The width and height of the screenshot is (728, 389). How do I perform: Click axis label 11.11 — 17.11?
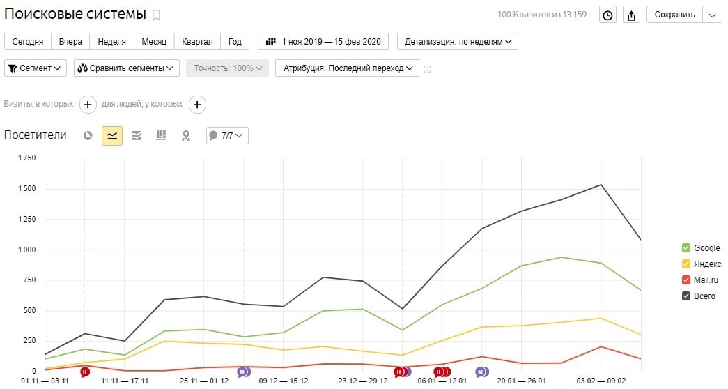coord(125,381)
